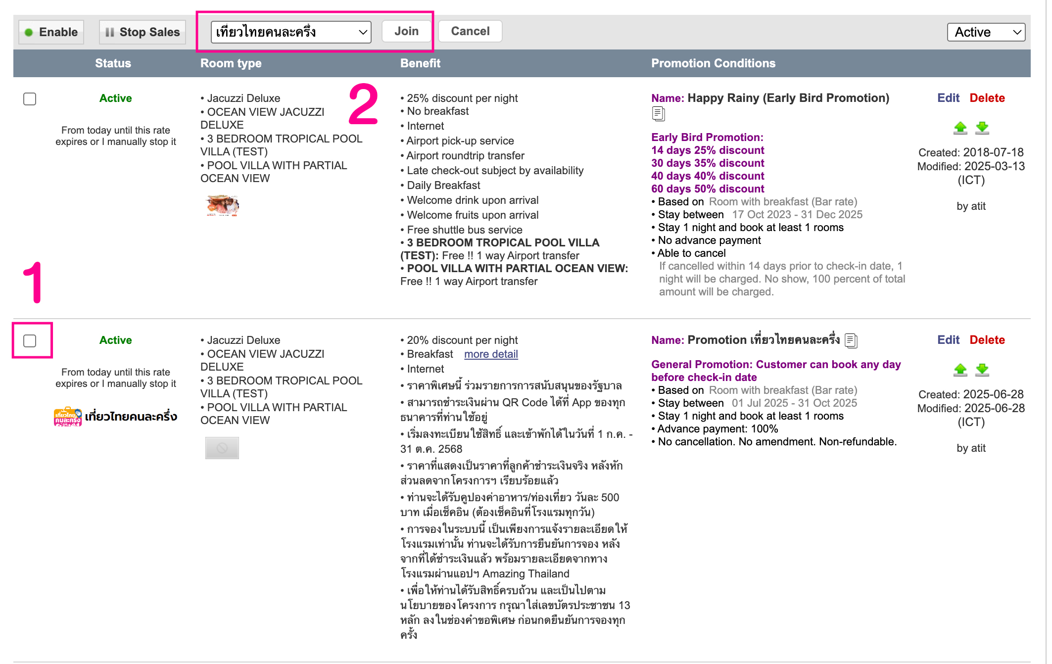Tick checkbox for เที่ยวไทยคนละครึ่ง promotion row
This screenshot has height=664, width=1052.
coord(30,341)
